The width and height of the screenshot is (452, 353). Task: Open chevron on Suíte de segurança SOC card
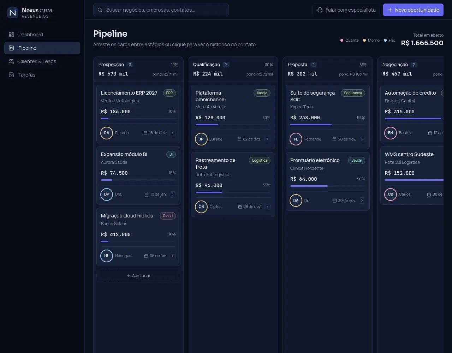[362, 139]
